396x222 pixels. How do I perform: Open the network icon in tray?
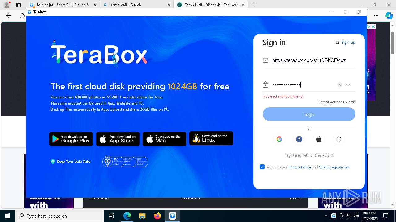pyautogui.click(x=349, y=216)
